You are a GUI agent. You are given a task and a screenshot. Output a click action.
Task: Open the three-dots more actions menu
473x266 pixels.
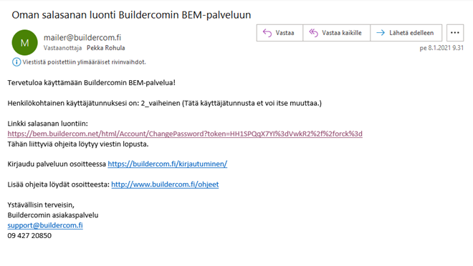coord(455,33)
